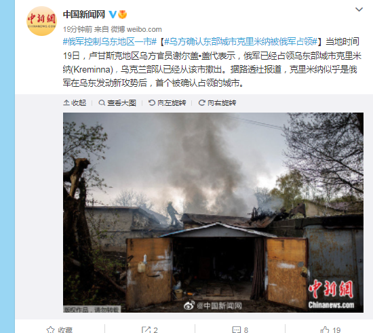Click the post body text paragraph
Image resolution: width=373 pixels, height=333 pixels.
[212, 62]
